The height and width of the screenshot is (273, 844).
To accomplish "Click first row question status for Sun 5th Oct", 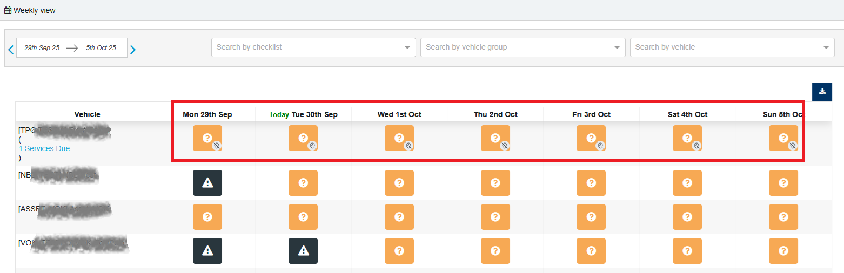I will point(783,138).
